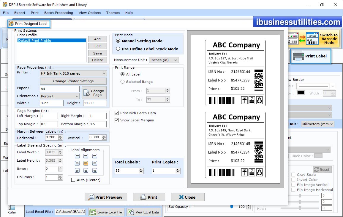This screenshot has height=217, width=343.
Task: Click the DRPU app icon in title bar
Action: click(5, 4)
